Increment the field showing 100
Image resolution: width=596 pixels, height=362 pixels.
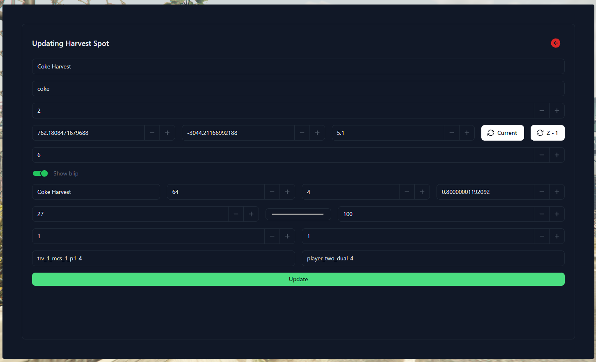click(557, 214)
